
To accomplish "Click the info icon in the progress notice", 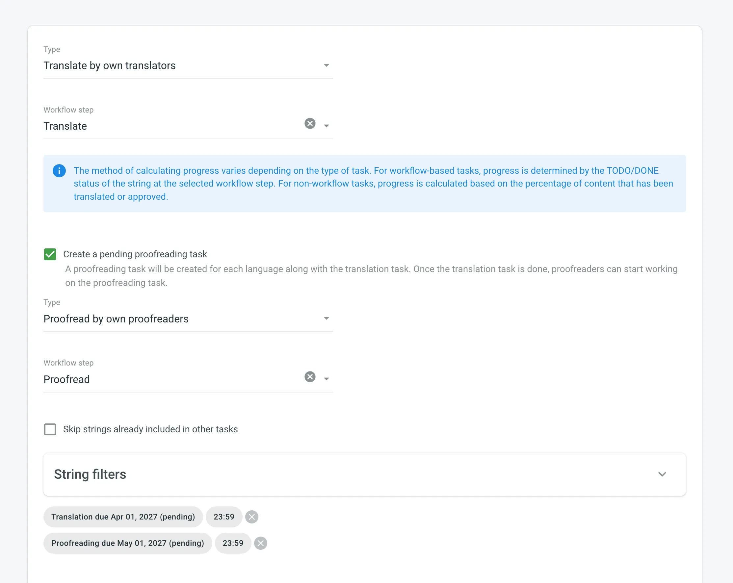I will pos(59,171).
